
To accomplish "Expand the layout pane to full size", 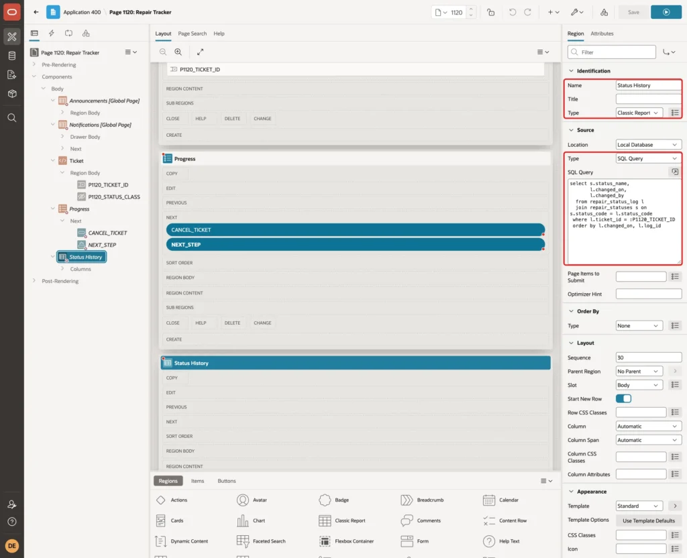I will tap(200, 52).
